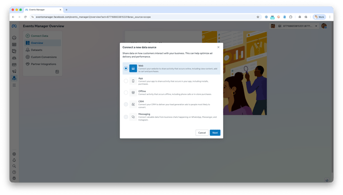This screenshot has width=343, height=195.
Task: Open the site information icon in the address bar
Action: tap(33, 17)
